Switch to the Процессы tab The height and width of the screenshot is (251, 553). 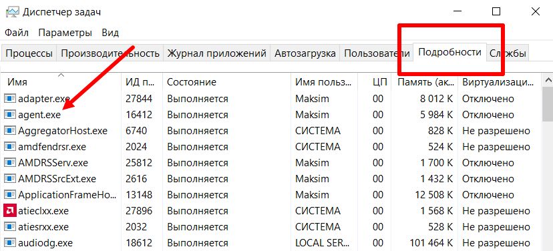[29, 53]
